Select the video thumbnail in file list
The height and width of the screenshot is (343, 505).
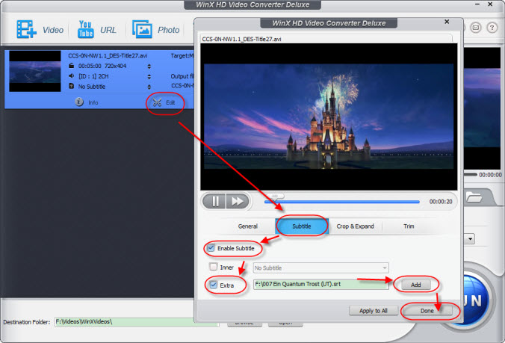pos(35,72)
